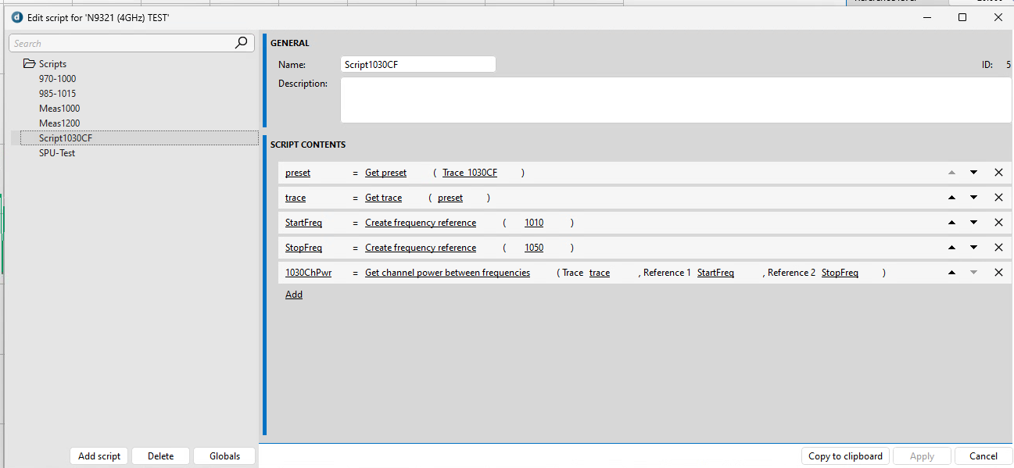Delete the StartFreq script row
Screen dimensions: 1014x468
click(x=998, y=223)
